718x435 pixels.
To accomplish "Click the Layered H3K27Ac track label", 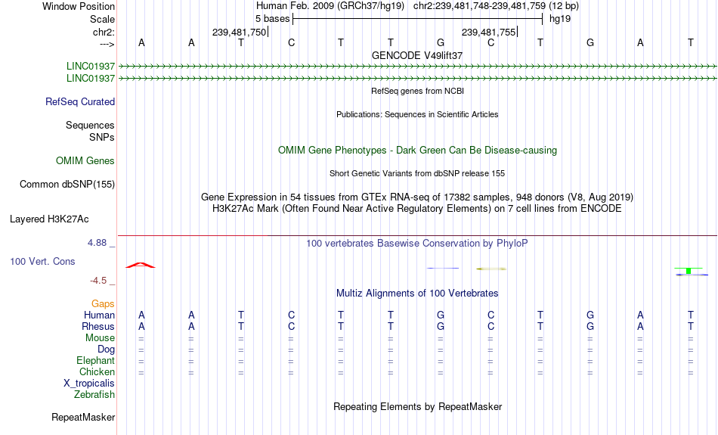I will (49, 219).
